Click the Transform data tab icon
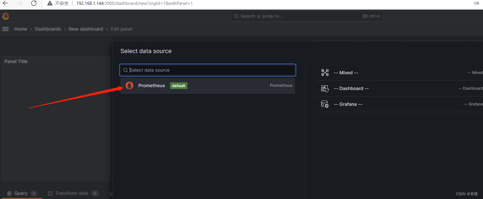 50,194
